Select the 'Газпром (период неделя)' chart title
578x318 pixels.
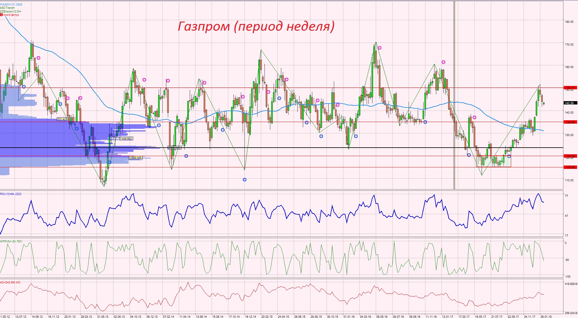tap(256, 27)
